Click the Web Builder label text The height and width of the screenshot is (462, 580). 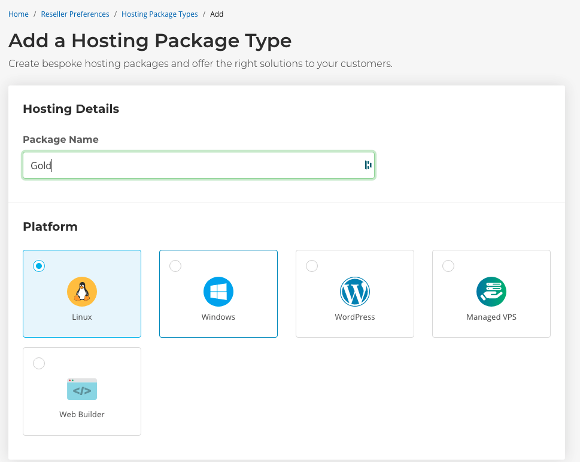click(82, 414)
